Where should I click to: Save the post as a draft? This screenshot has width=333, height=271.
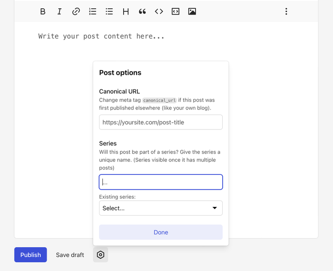[x=70, y=255]
